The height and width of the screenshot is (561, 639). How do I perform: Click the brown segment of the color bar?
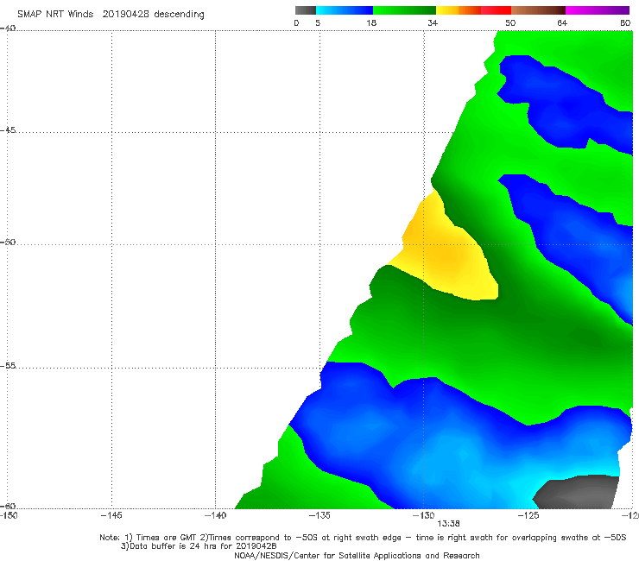538,10
